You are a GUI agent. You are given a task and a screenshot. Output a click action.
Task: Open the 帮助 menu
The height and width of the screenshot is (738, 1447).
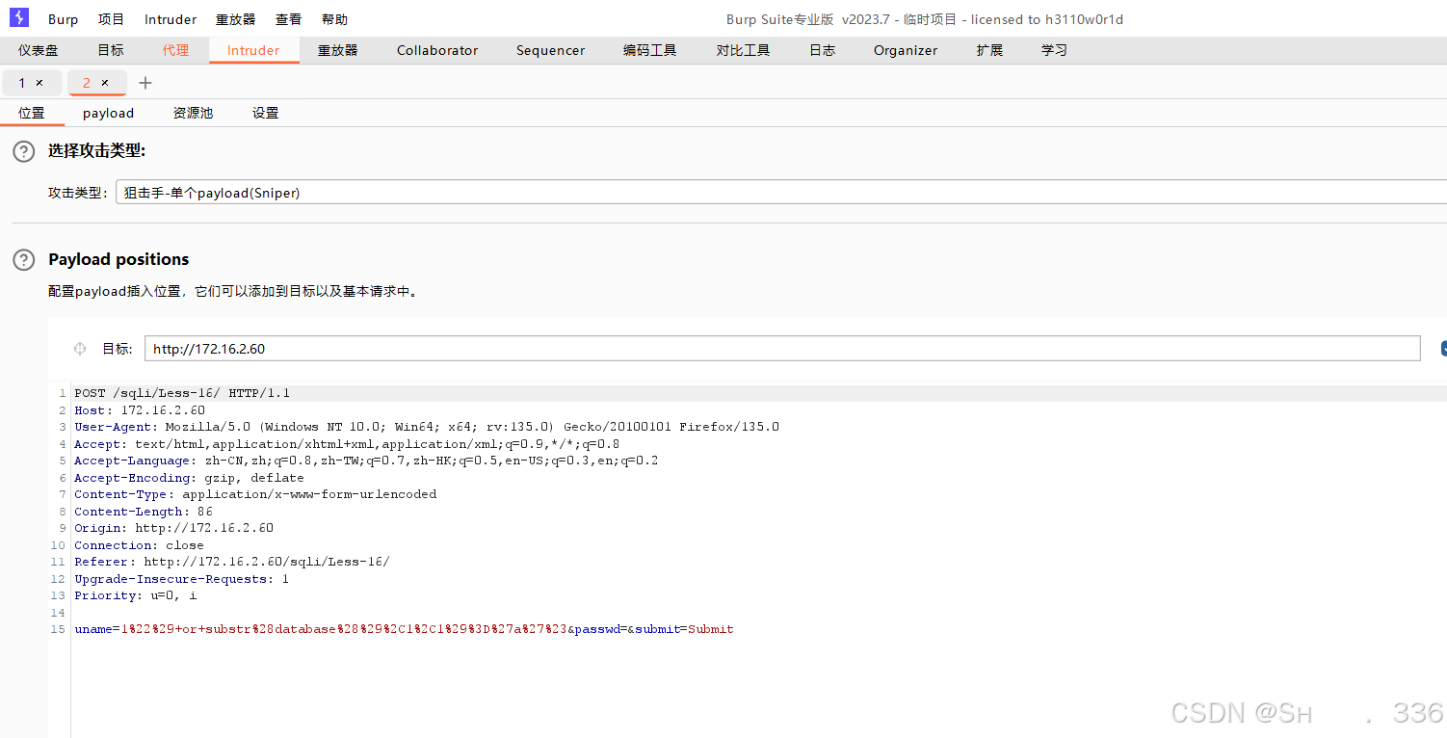click(x=334, y=19)
